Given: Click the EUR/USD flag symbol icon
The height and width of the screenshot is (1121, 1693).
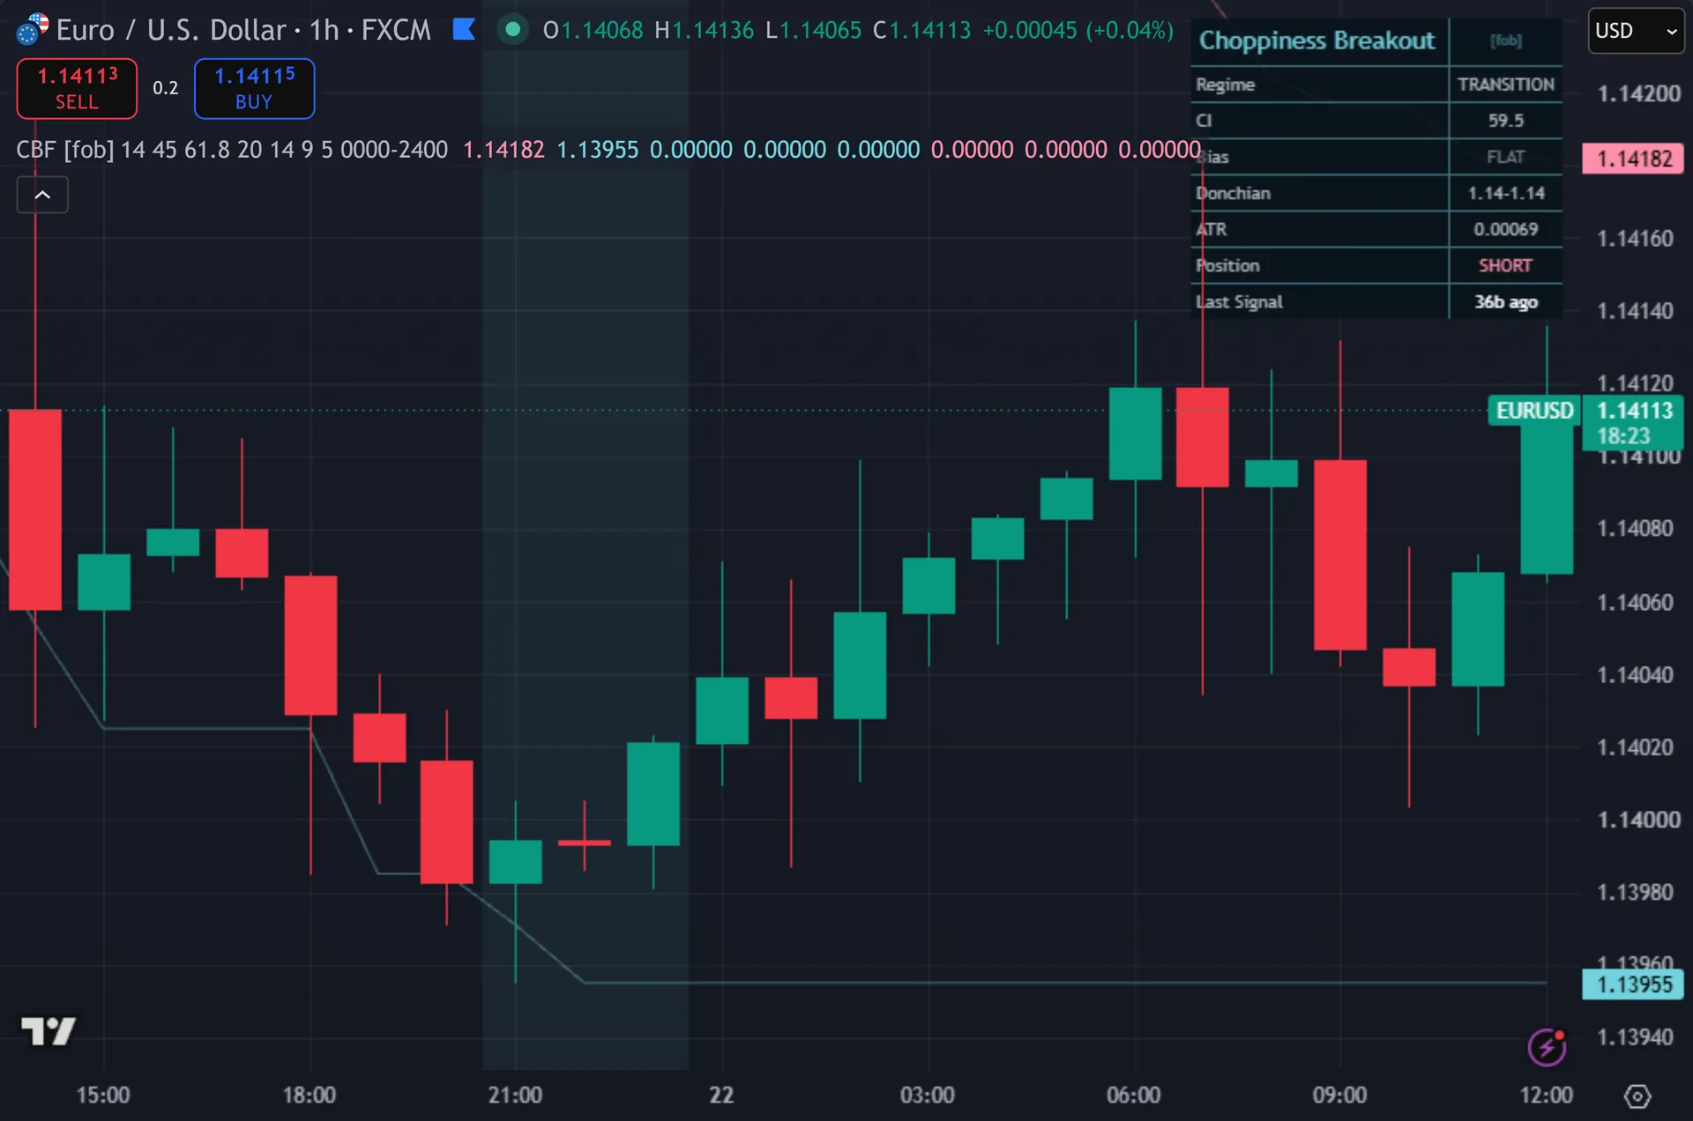Looking at the screenshot, I should [32, 30].
